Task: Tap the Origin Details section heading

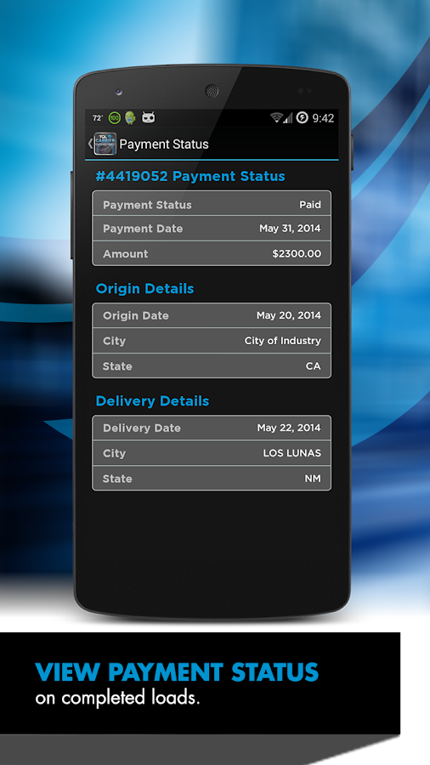Action: pos(144,289)
